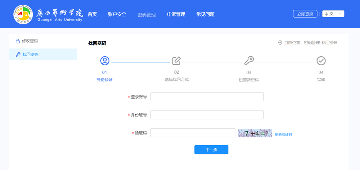Screen dimensions: 360x170
Task: Focus the 登录账号 input field
Action: [x=207, y=97]
